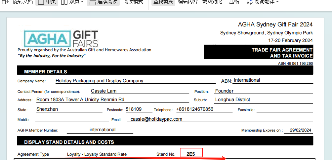Open 查找替换 find and replace

[x=163, y=2]
